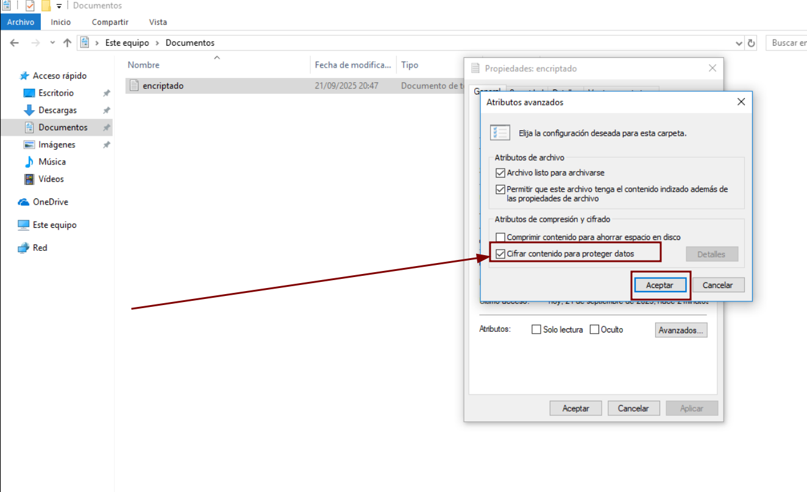Open Música in navigation pane
807x492 pixels.
click(x=52, y=161)
